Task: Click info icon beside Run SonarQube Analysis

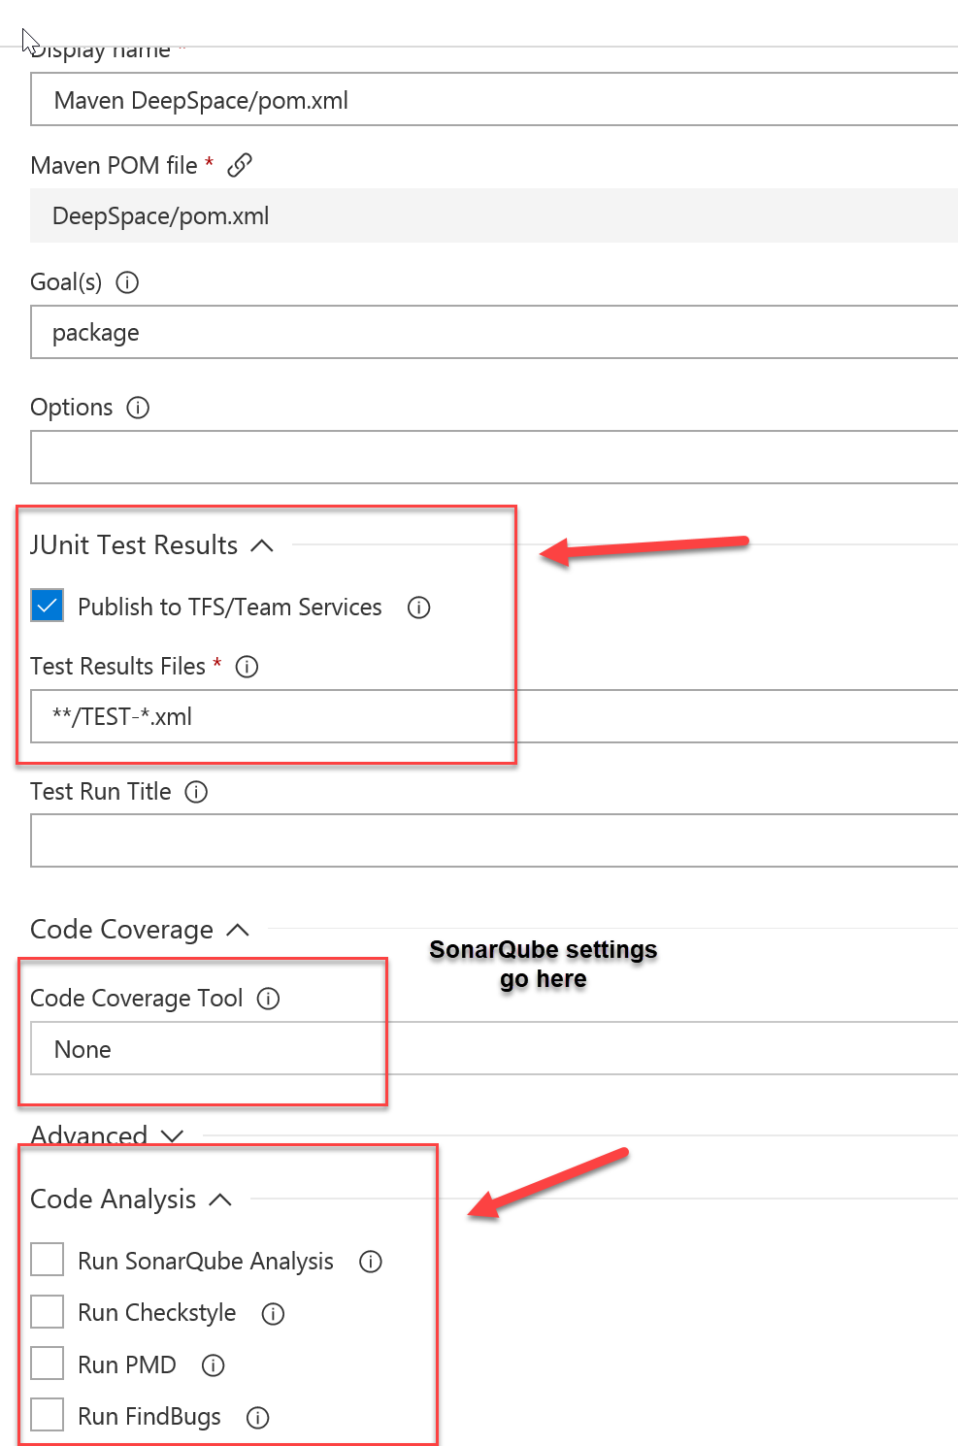Action: (x=370, y=1262)
